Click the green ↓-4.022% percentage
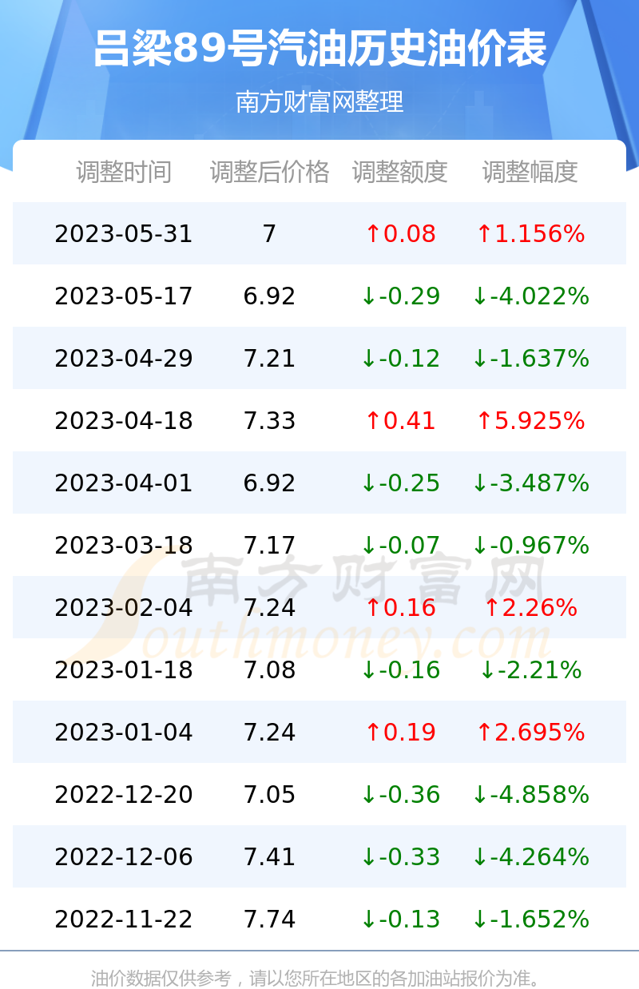 click(530, 296)
